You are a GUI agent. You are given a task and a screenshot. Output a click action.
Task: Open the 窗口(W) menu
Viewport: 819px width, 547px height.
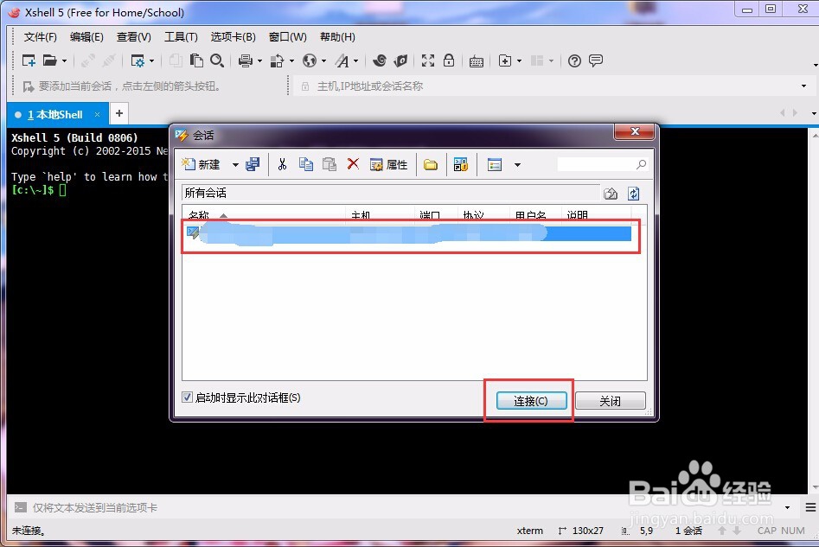pyautogui.click(x=288, y=37)
